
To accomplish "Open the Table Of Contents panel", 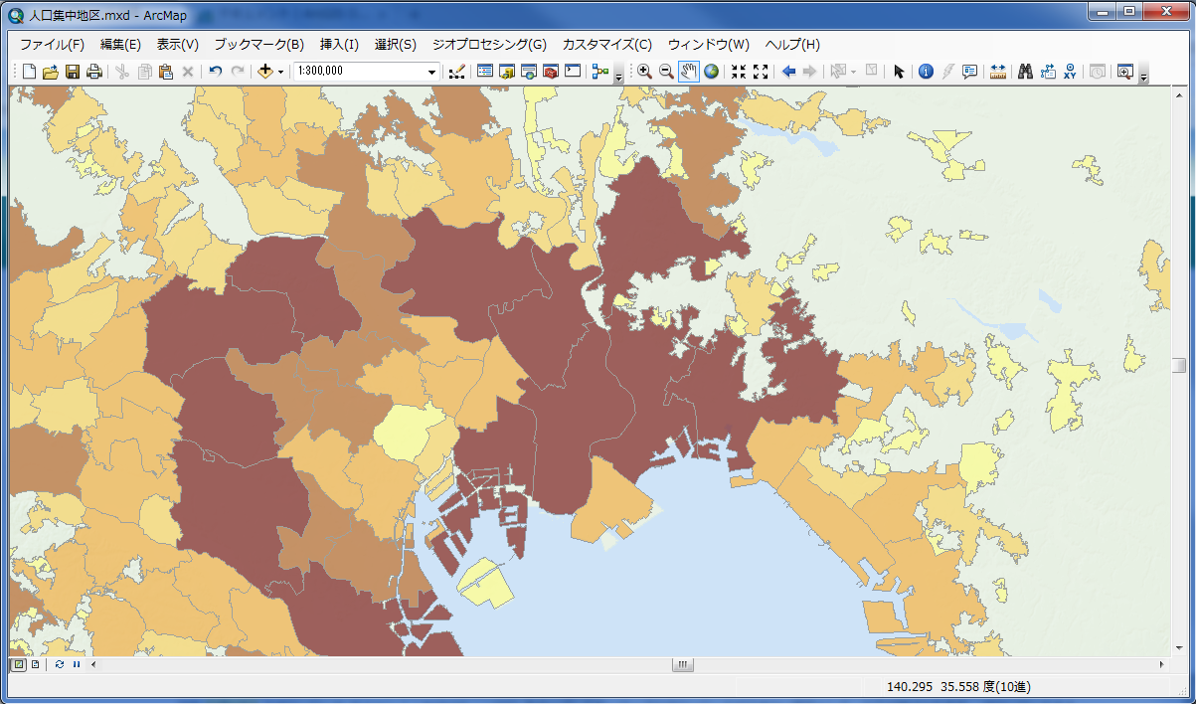I will tap(484, 71).
